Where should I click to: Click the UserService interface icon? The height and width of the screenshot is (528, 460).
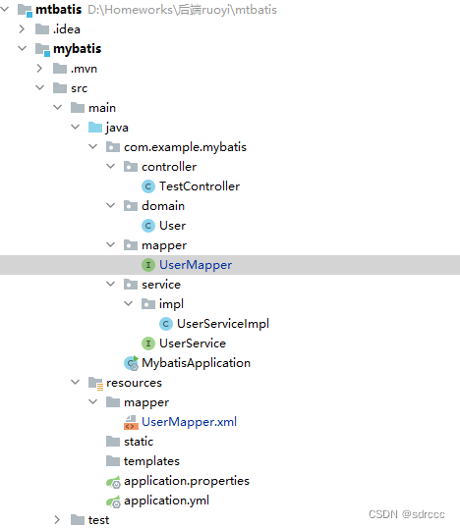[x=148, y=343]
